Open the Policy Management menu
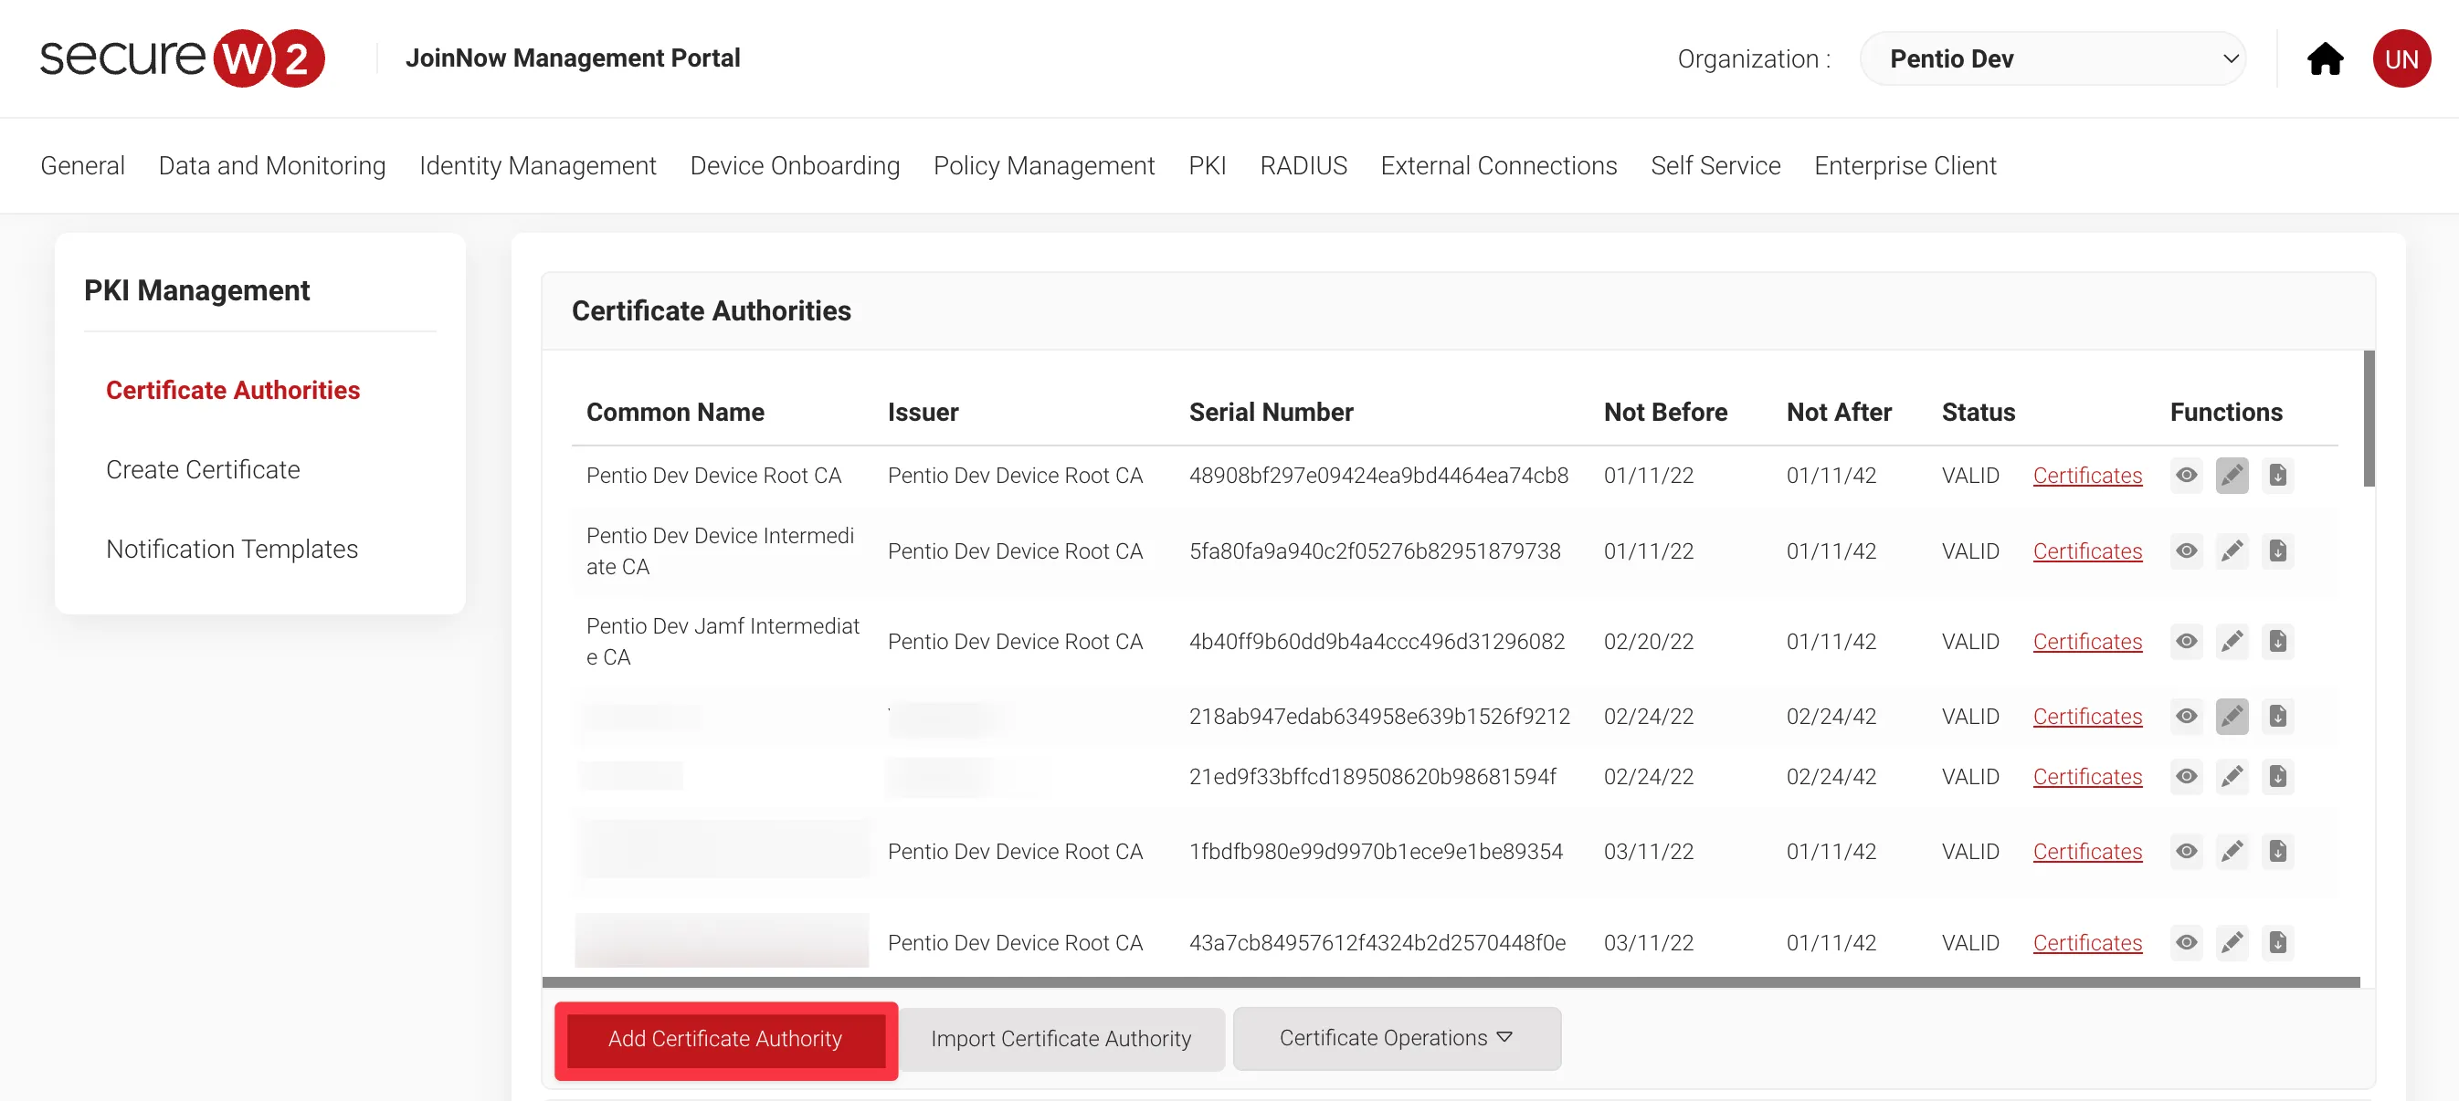 1043,166
